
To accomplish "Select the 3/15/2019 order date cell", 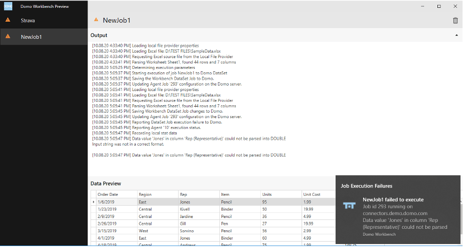I will [x=117, y=231].
